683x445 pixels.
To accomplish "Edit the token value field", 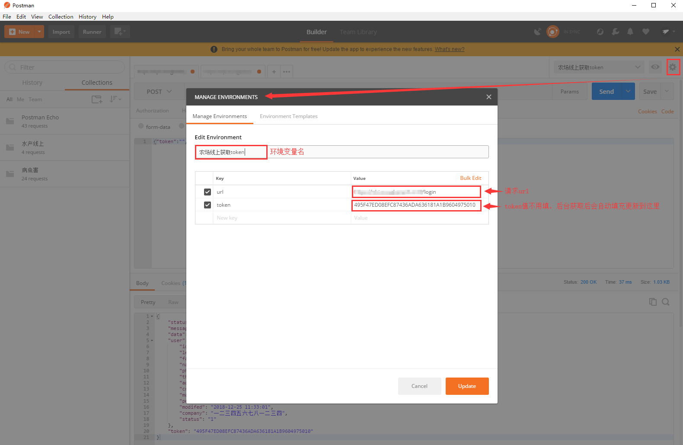I will (x=416, y=205).
